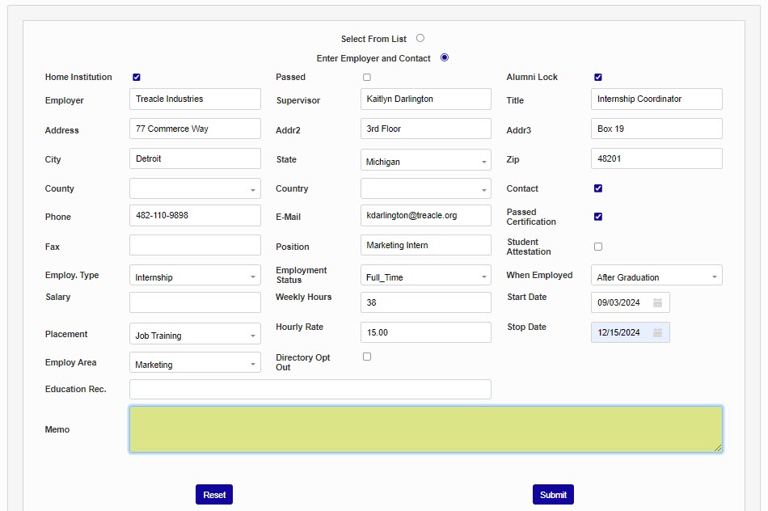
Task: Enable the Passed checkbox
Action: (367, 78)
